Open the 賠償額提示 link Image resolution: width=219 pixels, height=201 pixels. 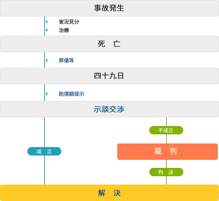(72, 94)
